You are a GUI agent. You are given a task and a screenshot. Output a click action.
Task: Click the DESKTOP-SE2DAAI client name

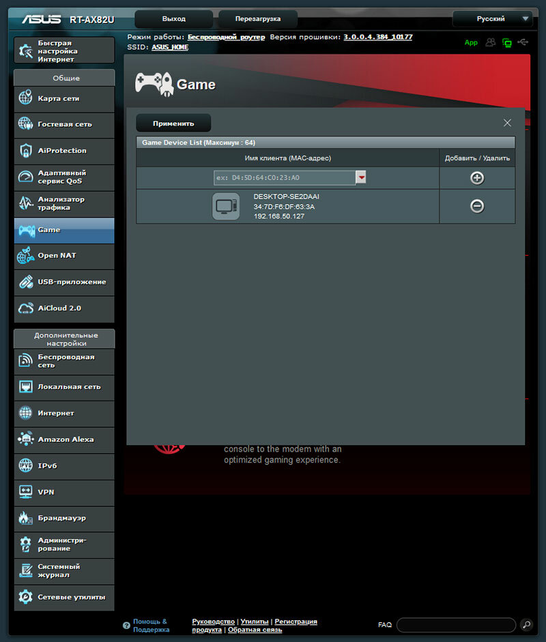[x=287, y=196]
